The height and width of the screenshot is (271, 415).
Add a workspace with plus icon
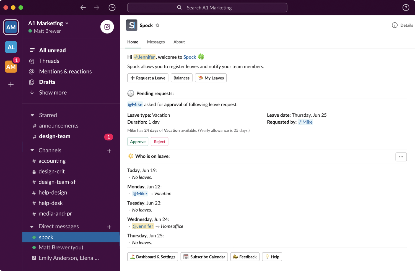[11, 84]
